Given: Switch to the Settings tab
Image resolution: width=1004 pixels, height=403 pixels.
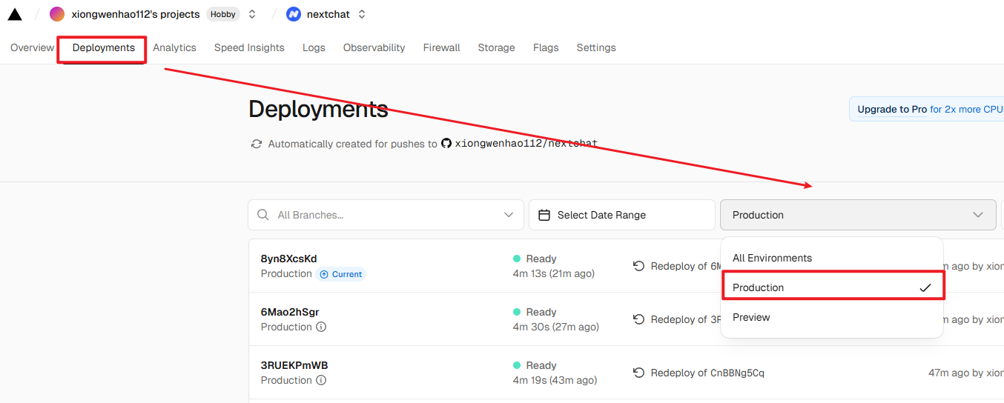Looking at the screenshot, I should point(596,47).
